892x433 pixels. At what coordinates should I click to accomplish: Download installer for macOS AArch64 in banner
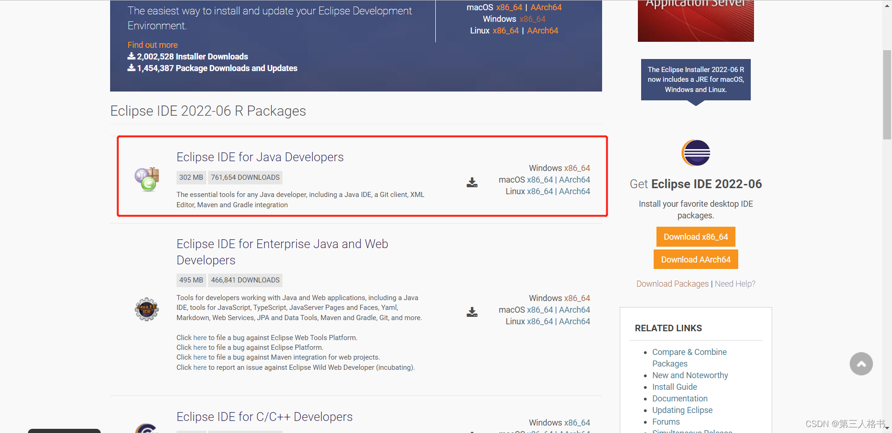click(x=546, y=7)
